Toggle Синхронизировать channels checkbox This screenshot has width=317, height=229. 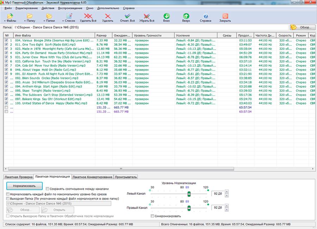152,216
